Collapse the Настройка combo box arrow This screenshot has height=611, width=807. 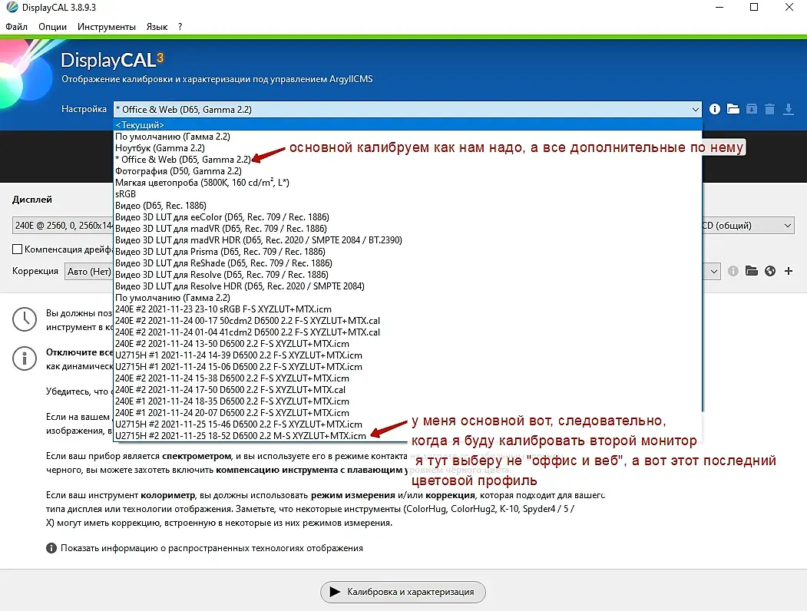695,110
